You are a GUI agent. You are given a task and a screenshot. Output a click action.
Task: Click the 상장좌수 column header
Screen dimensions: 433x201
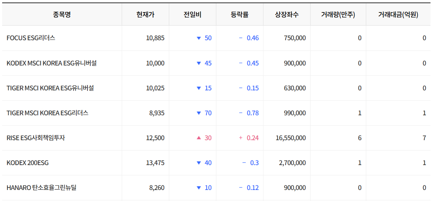(287, 15)
